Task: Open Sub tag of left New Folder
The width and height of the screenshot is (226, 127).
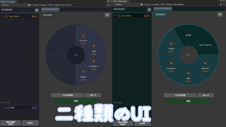Action: pos(34,16)
